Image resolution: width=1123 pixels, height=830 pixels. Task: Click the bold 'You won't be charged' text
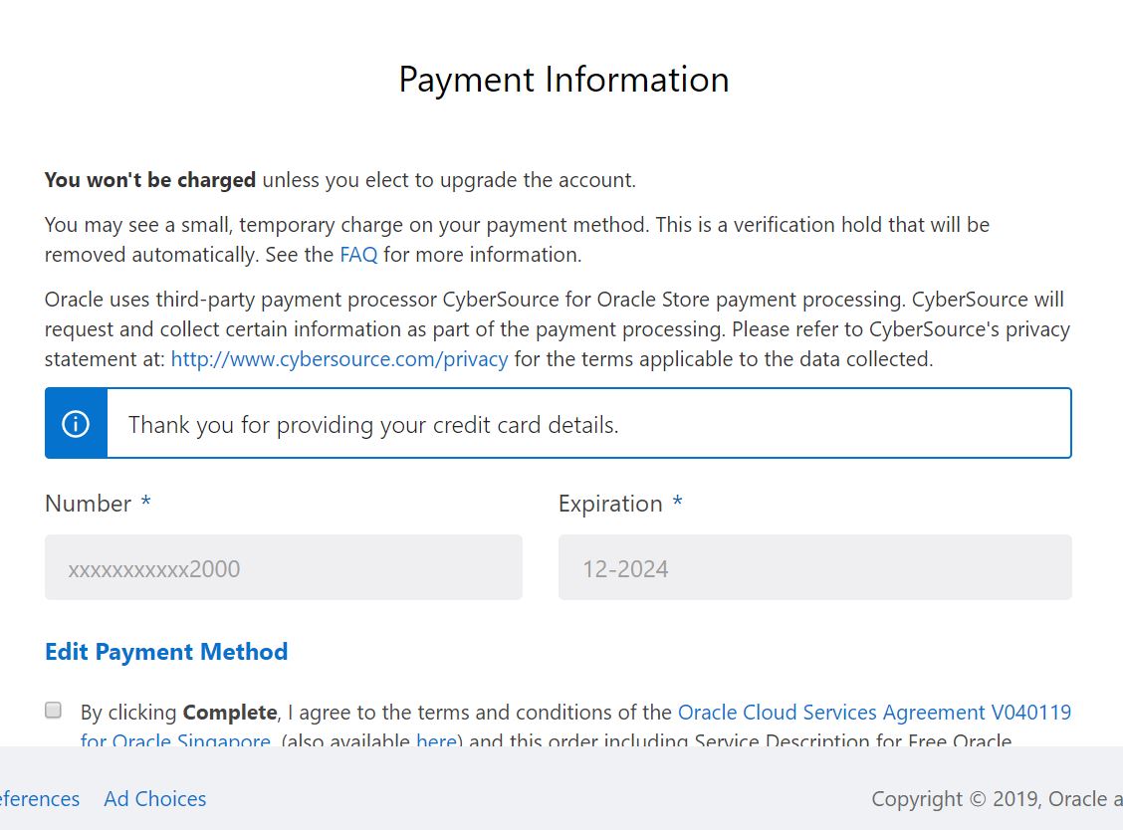[x=149, y=180]
